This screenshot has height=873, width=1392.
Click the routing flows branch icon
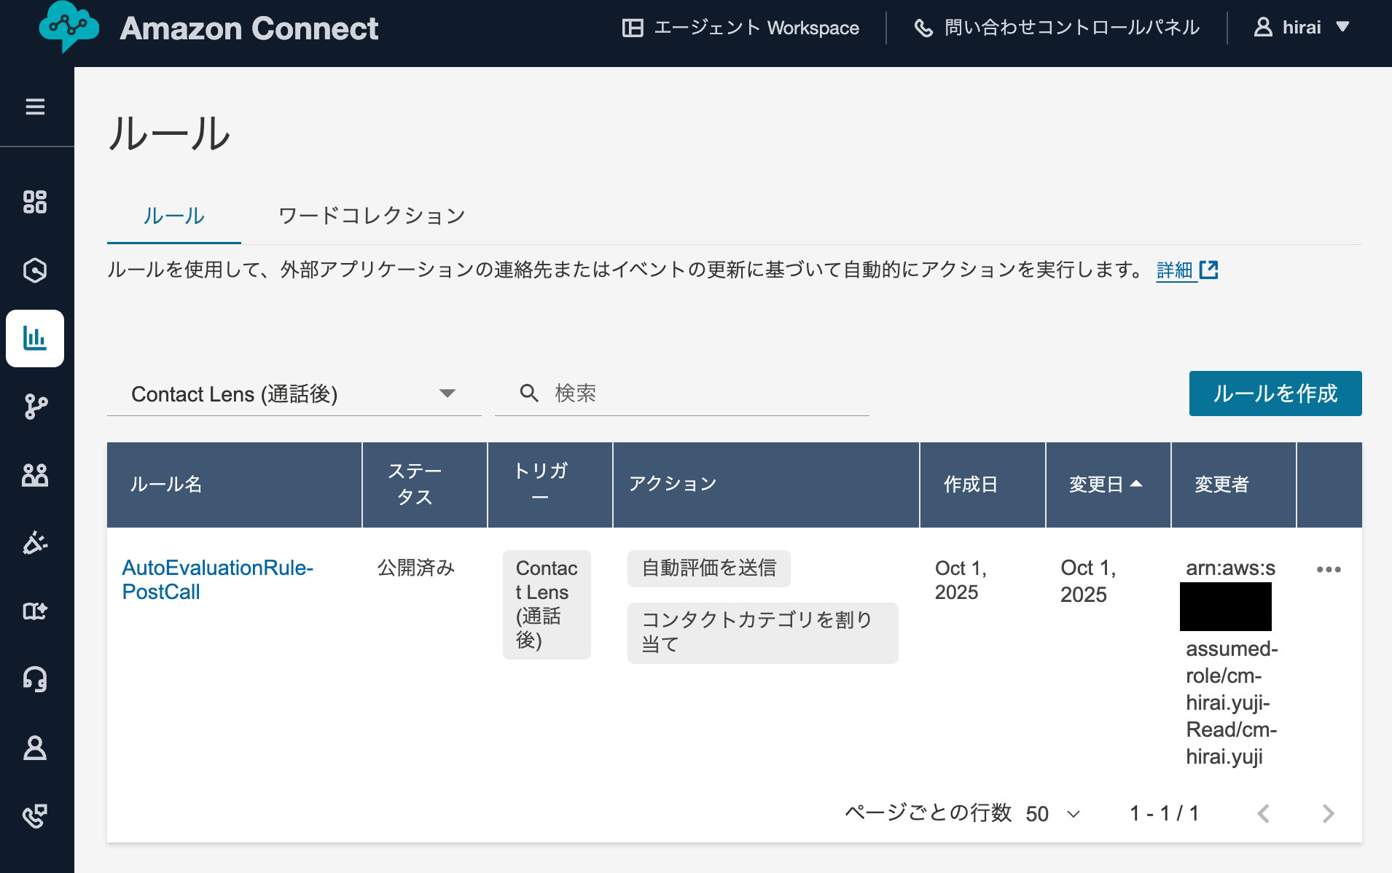pyautogui.click(x=35, y=407)
